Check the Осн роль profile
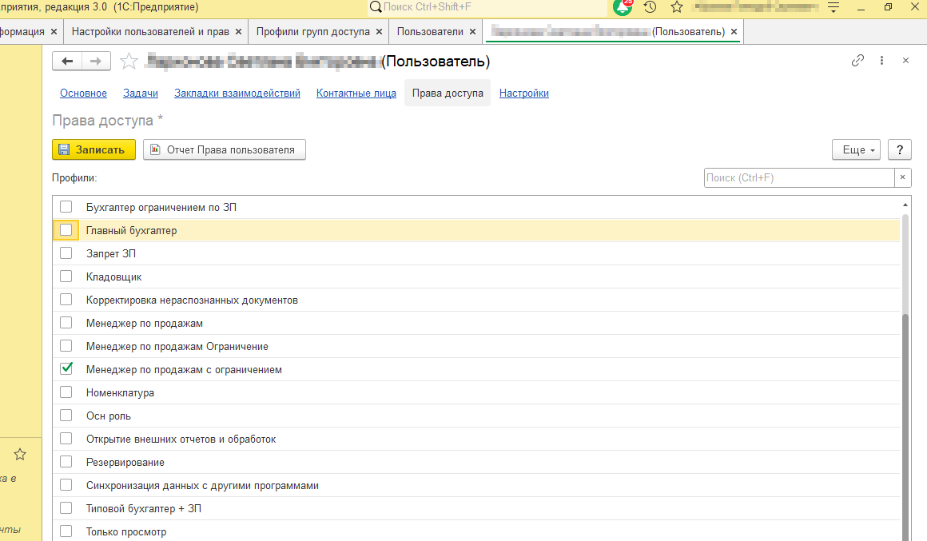Image resolution: width=927 pixels, height=541 pixels. pyautogui.click(x=66, y=415)
